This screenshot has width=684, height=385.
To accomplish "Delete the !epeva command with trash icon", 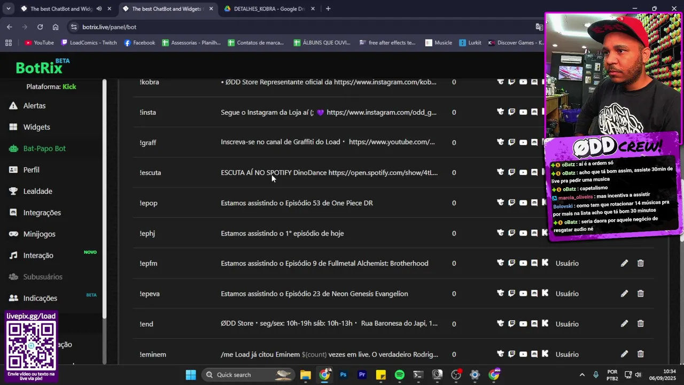I will (x=640, y=294).
